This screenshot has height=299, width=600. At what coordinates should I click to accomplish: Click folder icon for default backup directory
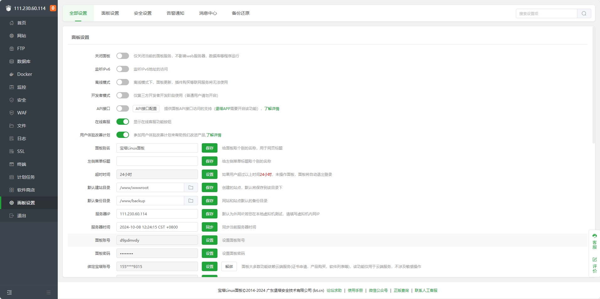191,201
